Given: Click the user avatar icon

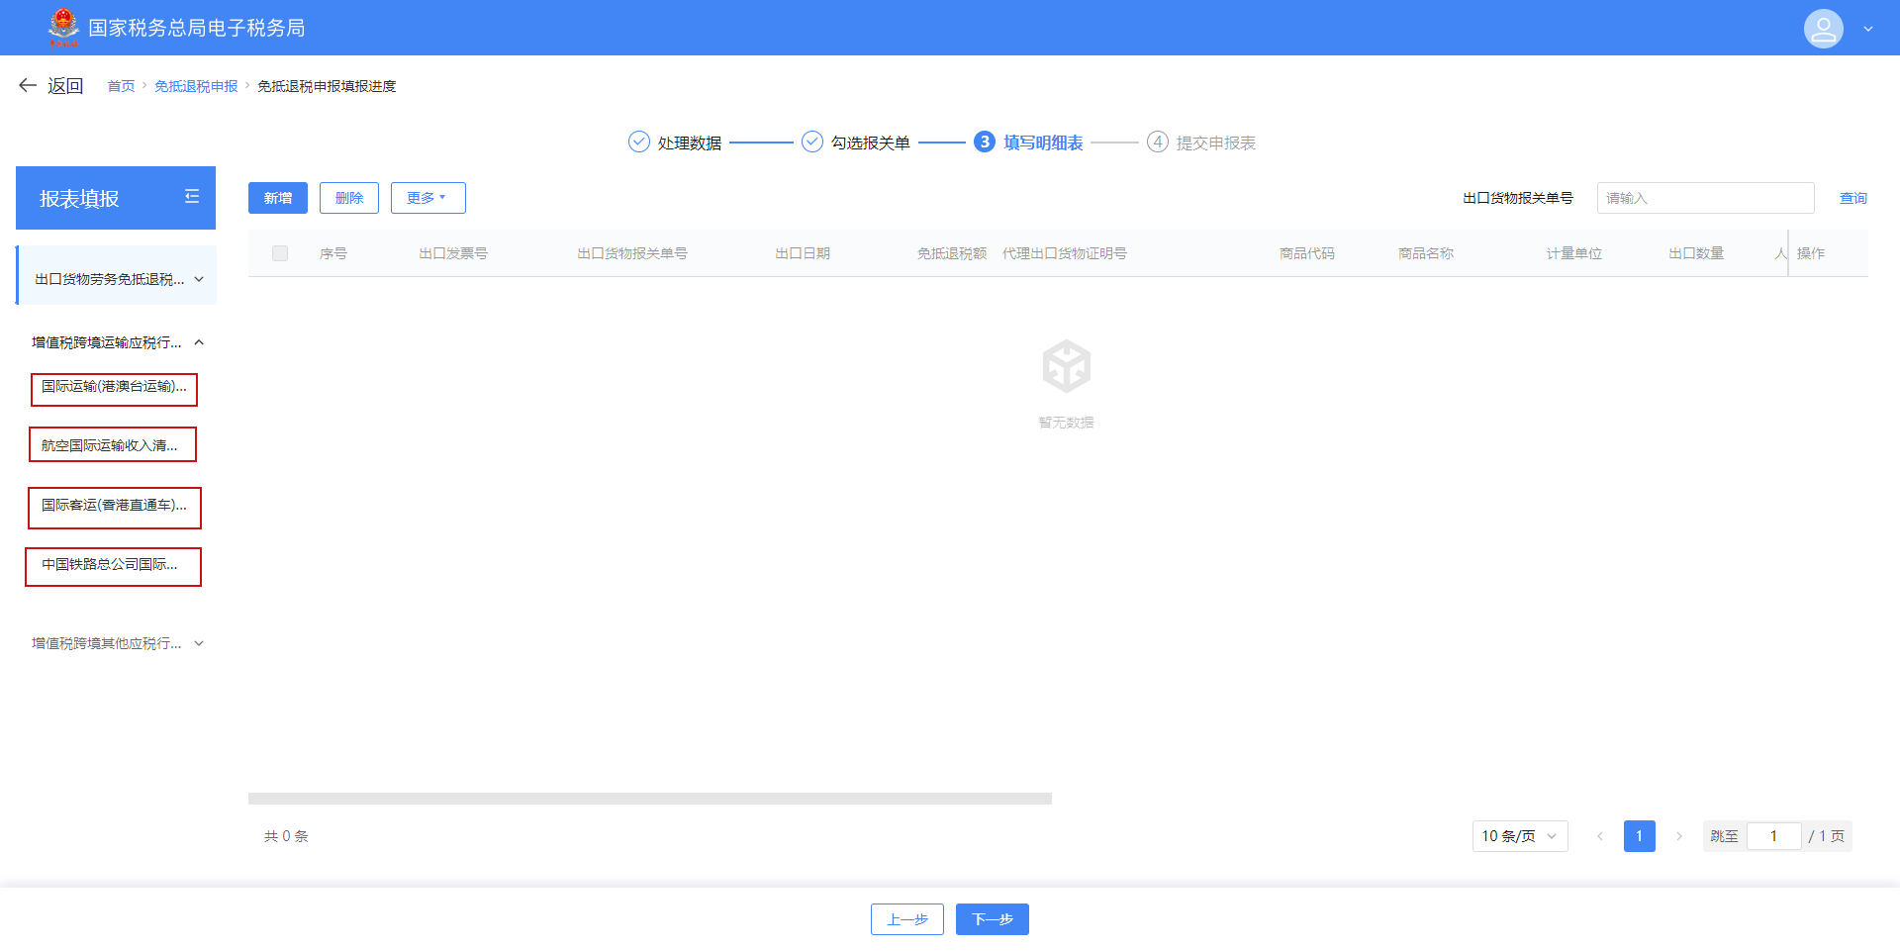Looking at the screenshot, I should click(1823, 29).
